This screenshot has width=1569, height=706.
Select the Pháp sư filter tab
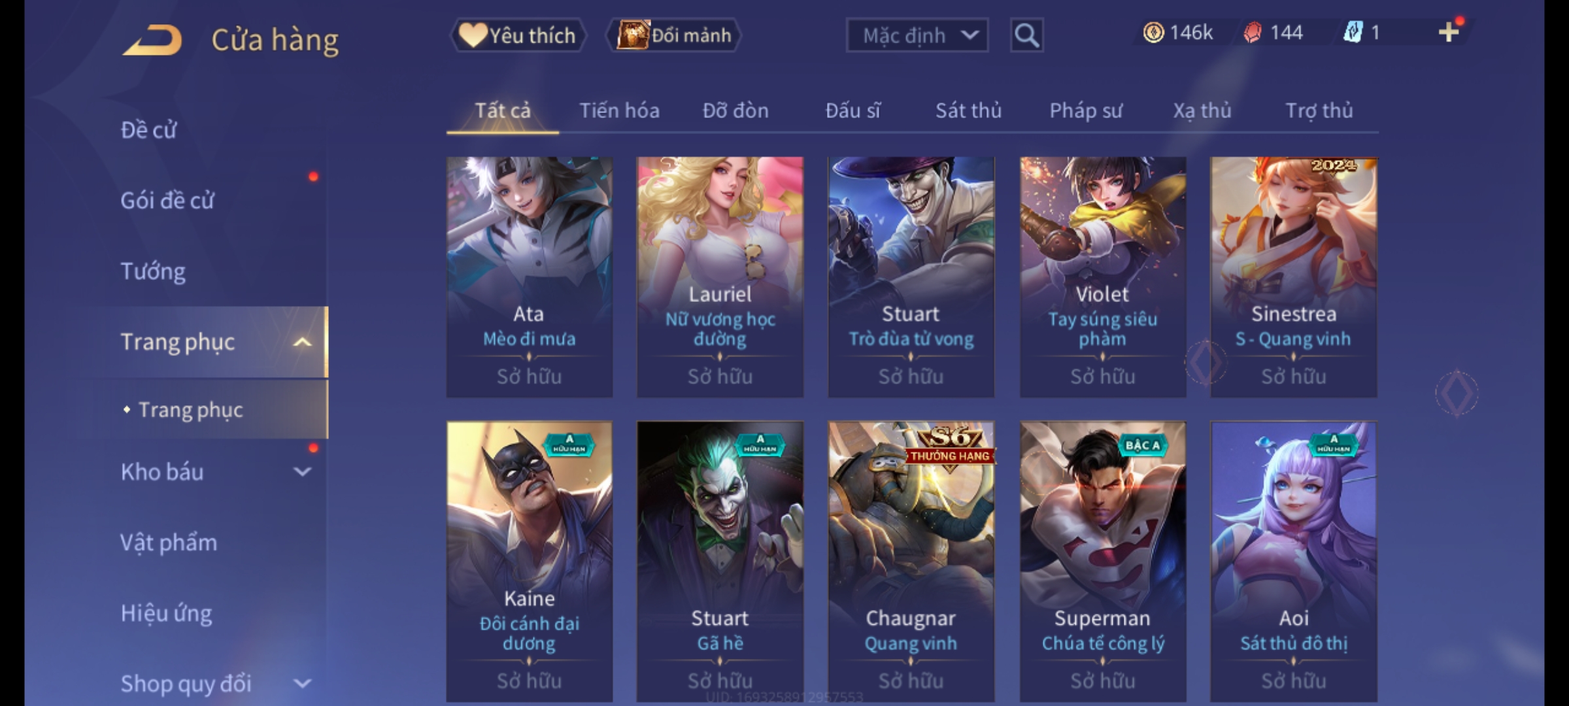(1086, 110)
